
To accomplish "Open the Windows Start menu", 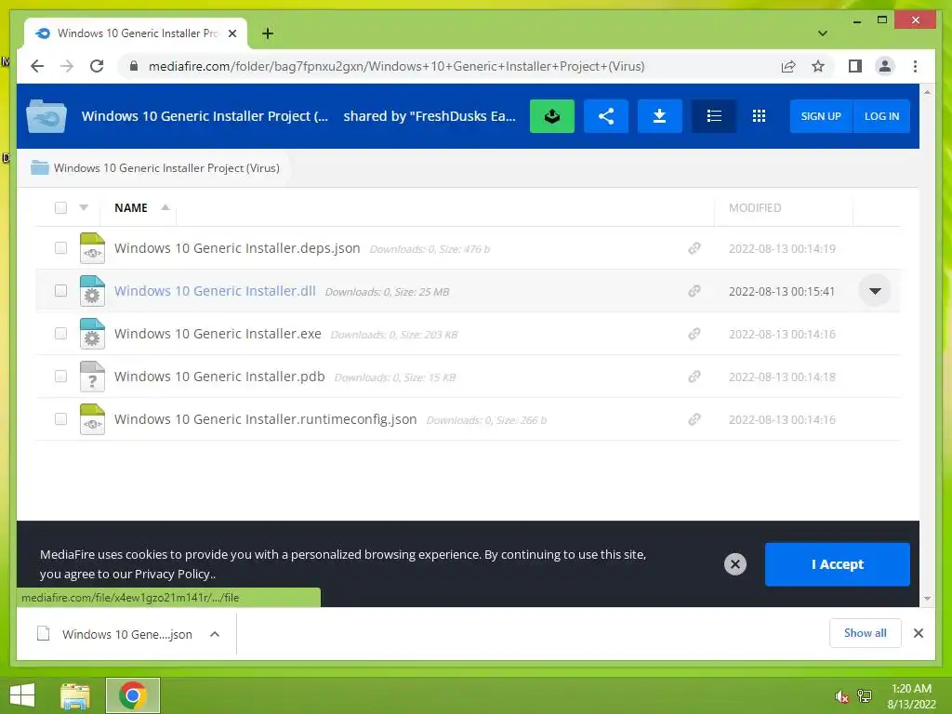I will [x=22, y=695].
